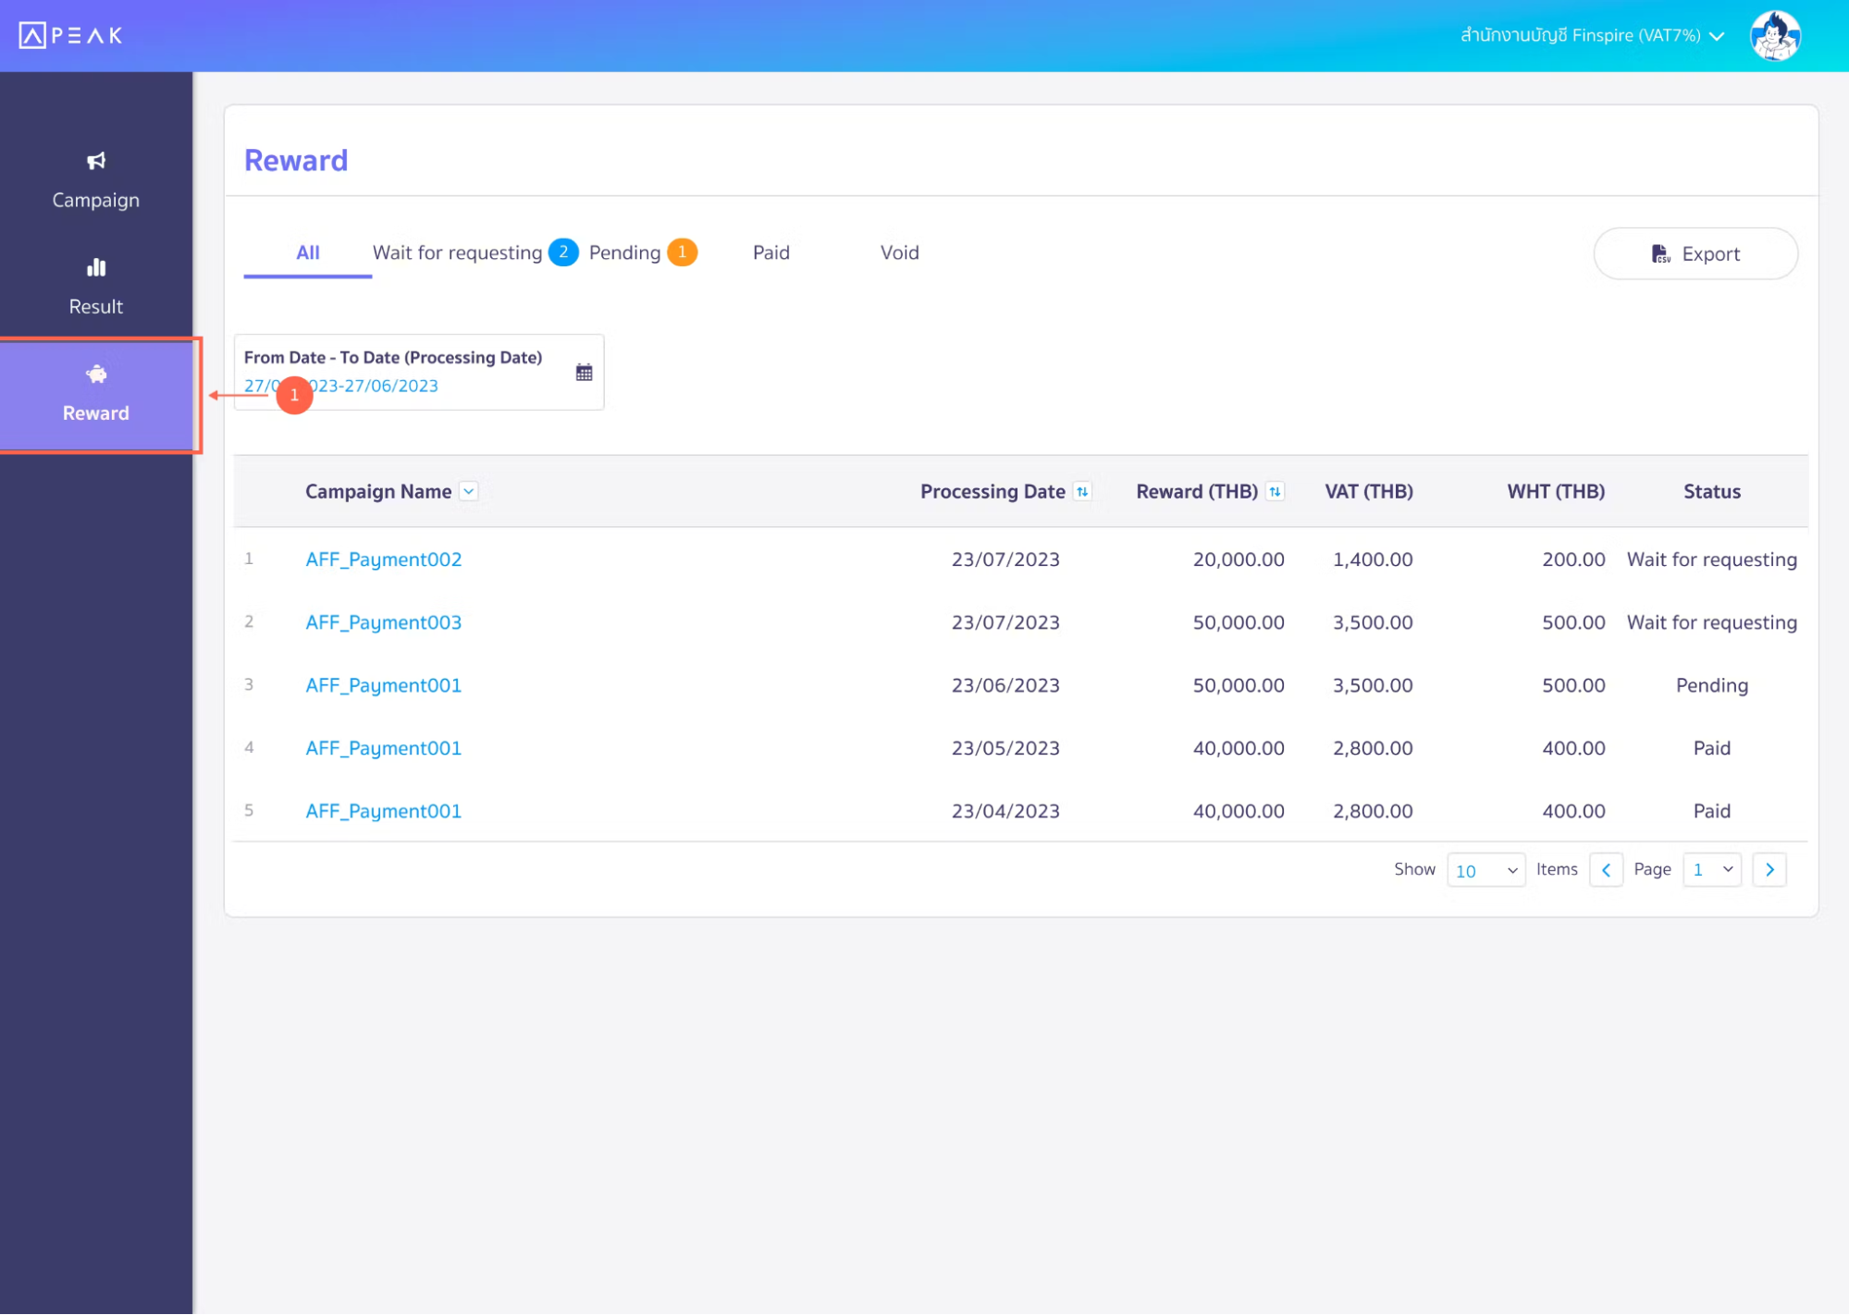Click the AFF_Payment002 campaign link

[383, 558]
